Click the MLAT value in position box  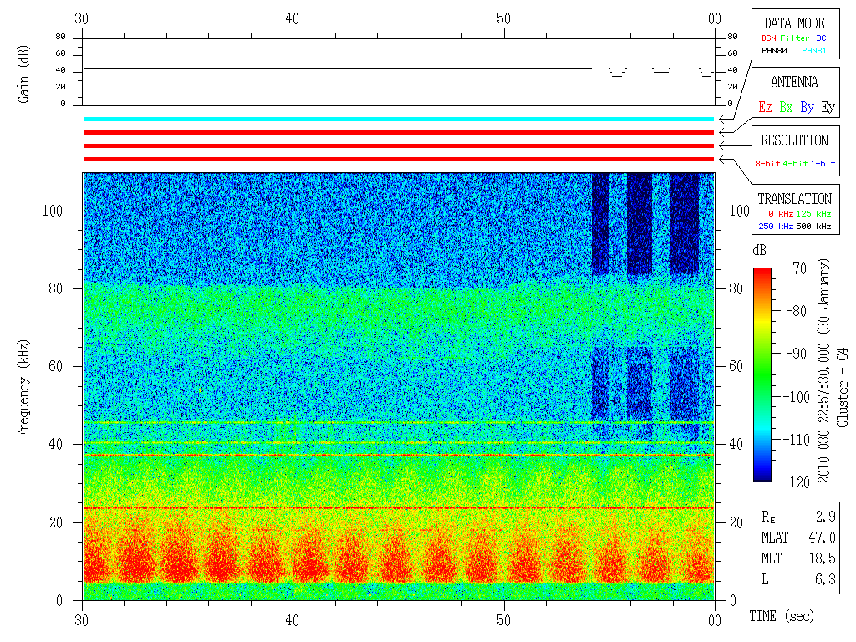(x=822, y=538)
